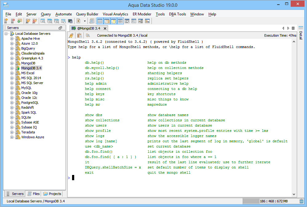Open the FluidShell terminal toolbar icon
Viewport: 307px width, 207px height.
pos(70,21)
